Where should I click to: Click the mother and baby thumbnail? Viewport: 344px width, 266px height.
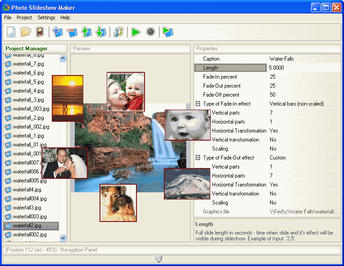pos(126,92)
